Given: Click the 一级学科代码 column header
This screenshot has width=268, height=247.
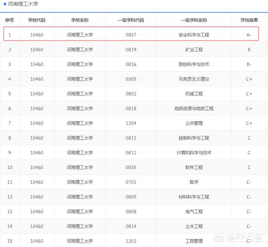Looking at the screenshot, I should pos(131,20).
